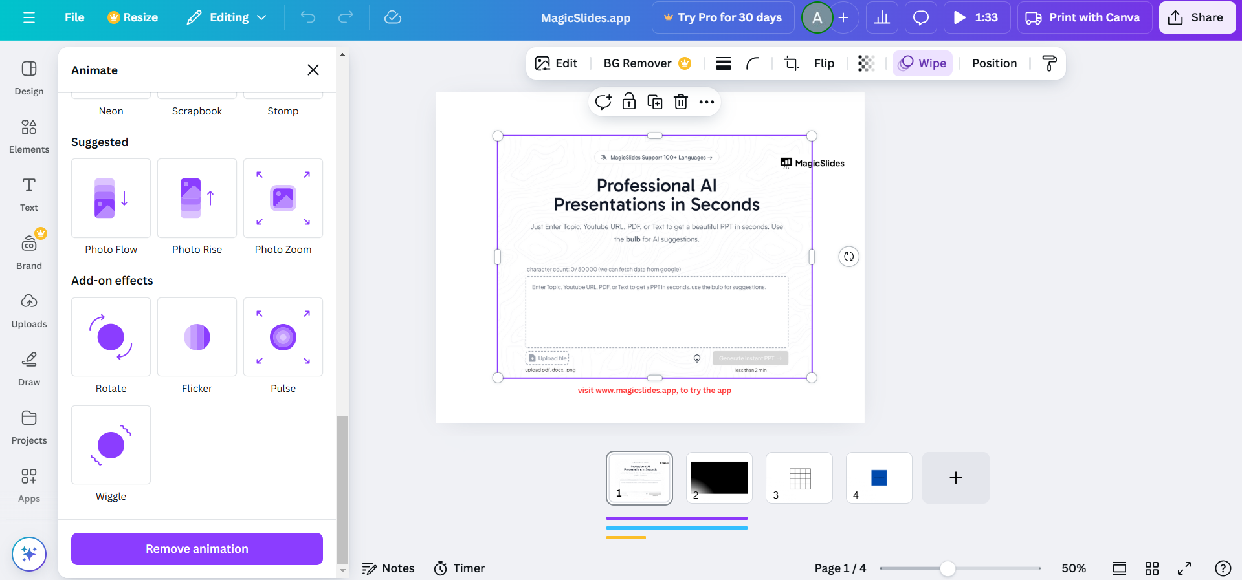Open the Brand panel
This screenshot has height=580, width=1242.
pyautogui.click(x=29, y=252)
